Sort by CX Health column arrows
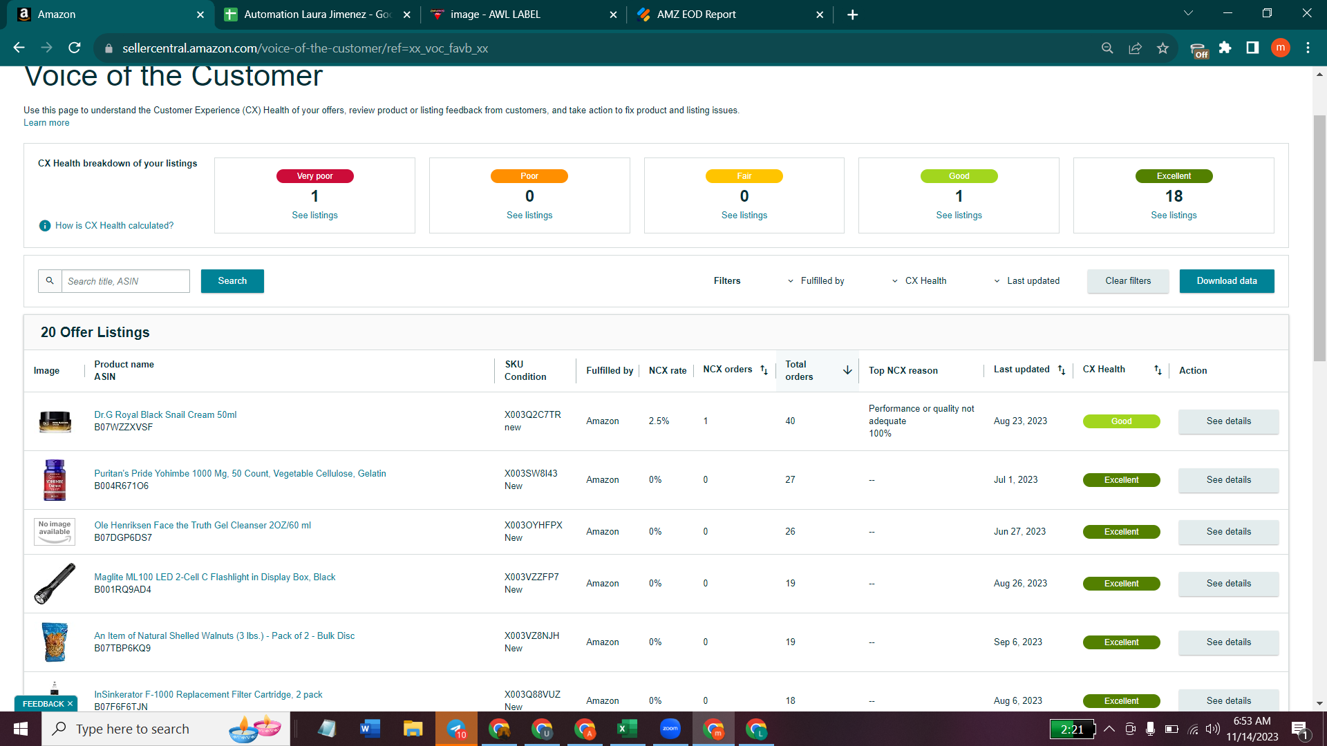Image resolution: width=1327 pixels, height=746 pixels. point(1158,370)
